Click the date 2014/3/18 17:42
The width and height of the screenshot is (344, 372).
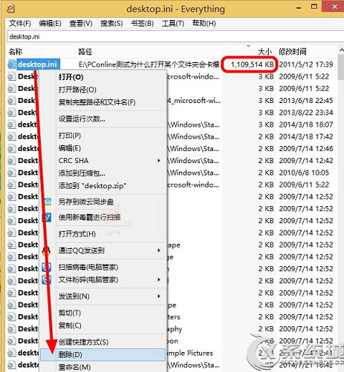tap(306, 137)
